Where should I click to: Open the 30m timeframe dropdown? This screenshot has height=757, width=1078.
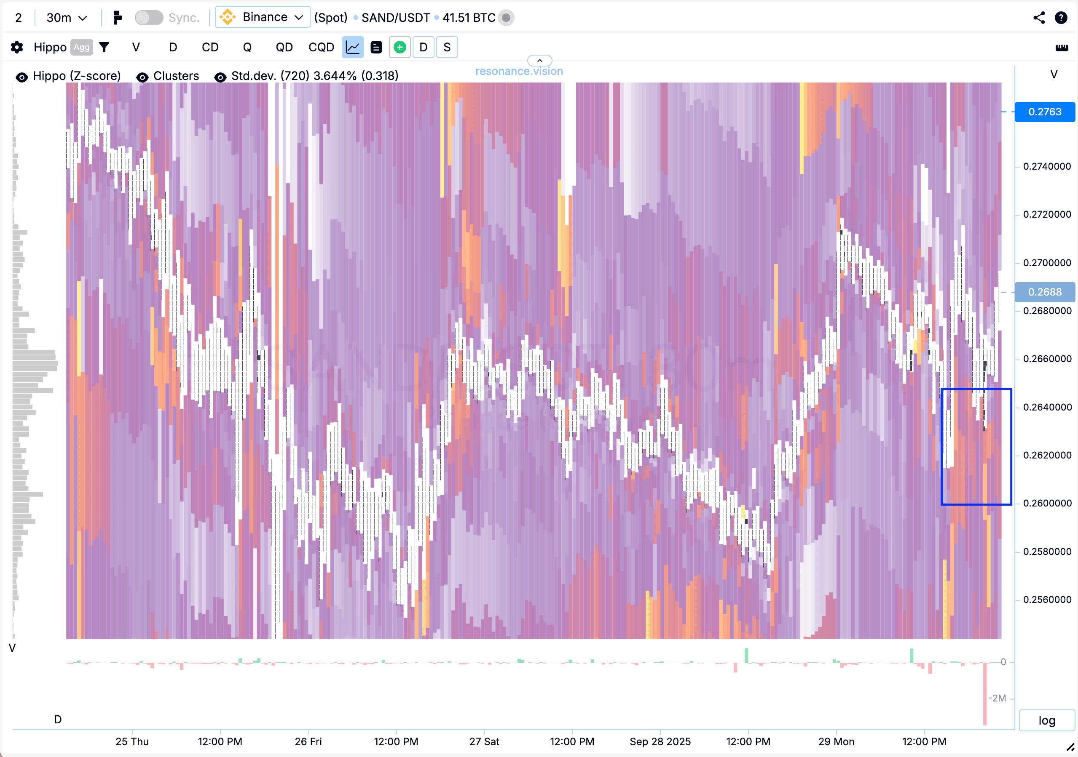pos(67,18)
